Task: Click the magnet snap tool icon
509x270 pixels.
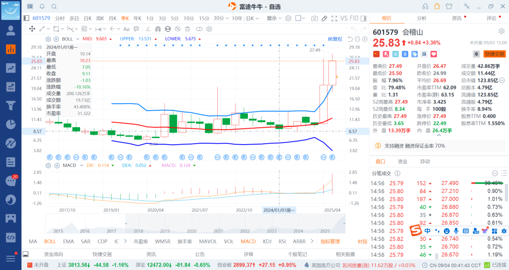Action: [157, 29]
